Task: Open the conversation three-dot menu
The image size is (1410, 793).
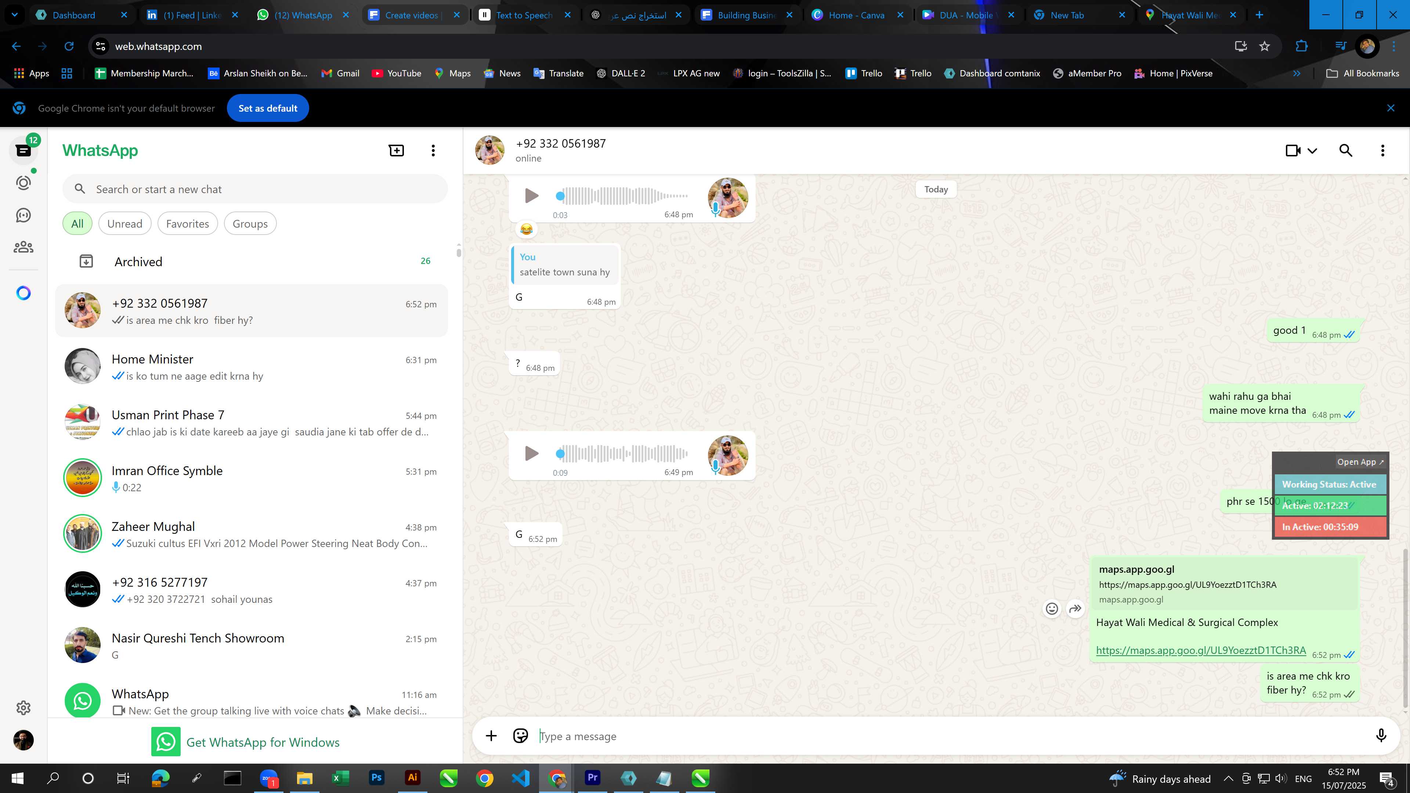Action: pyautogui.click(x=1382, y=151)
